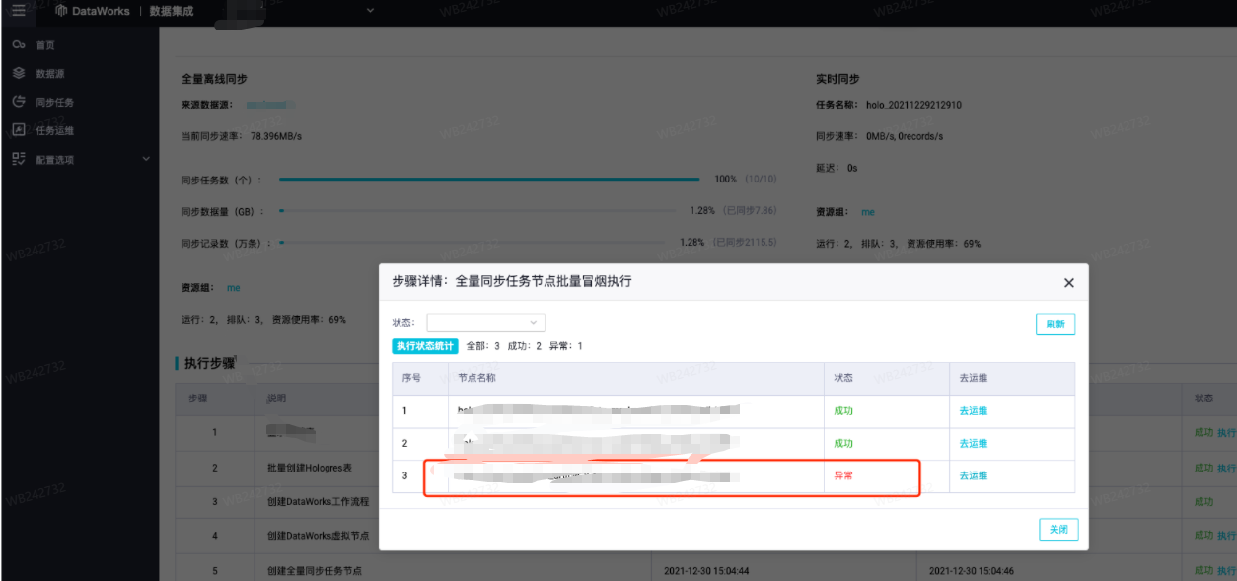Image resolution: width=1237 pixels, height=581 pixels.
Task: Click the 成功 status in dialog row 2
Action: pyautogui.click(x=844, y=444)
